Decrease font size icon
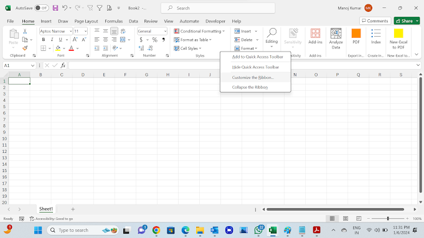The height and width of the screenshot is (238, 424). click(84, 40)
